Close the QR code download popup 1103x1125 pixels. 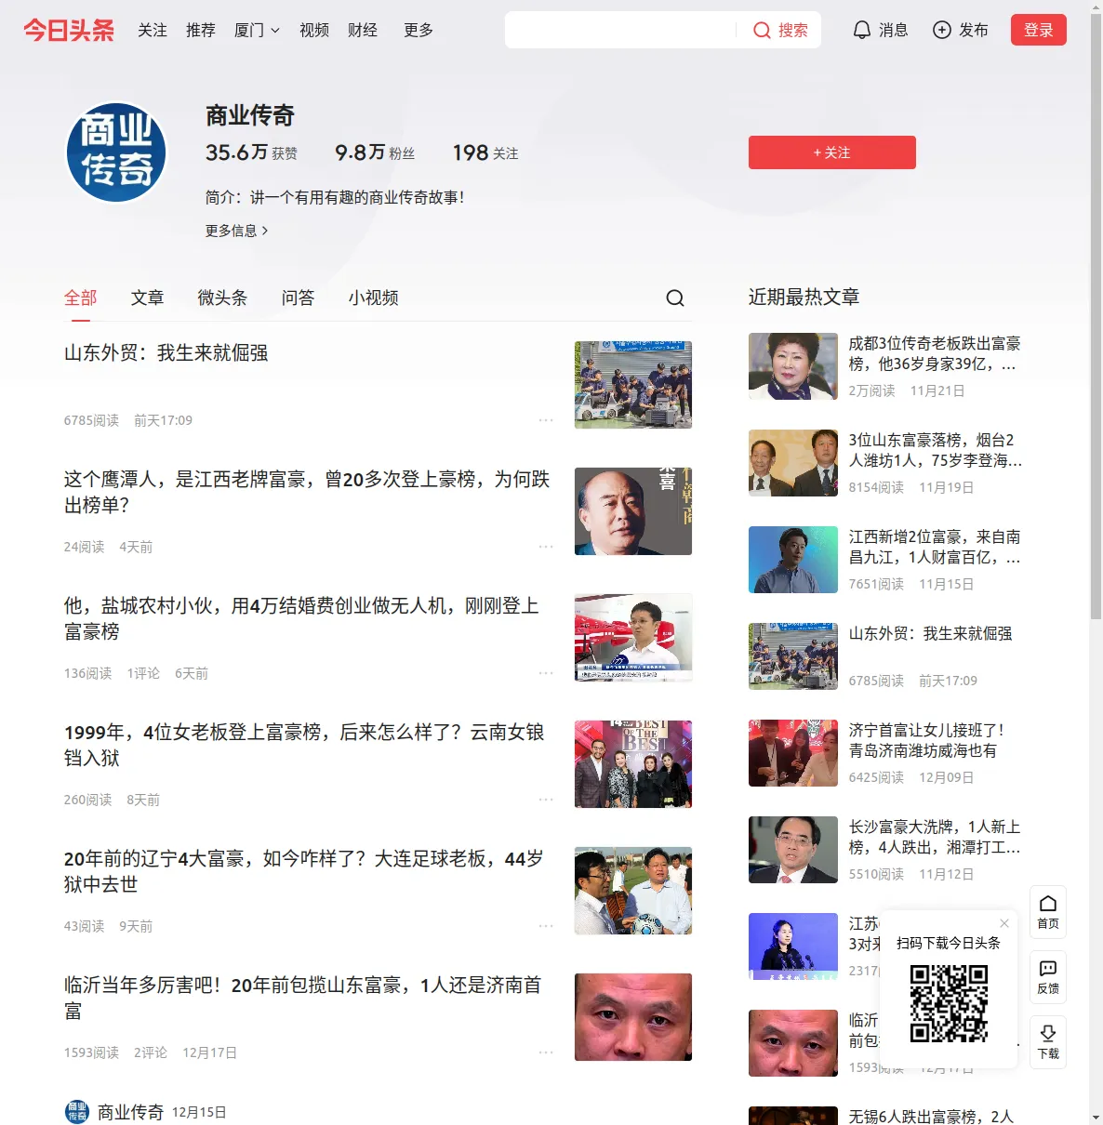point(1004,923)
